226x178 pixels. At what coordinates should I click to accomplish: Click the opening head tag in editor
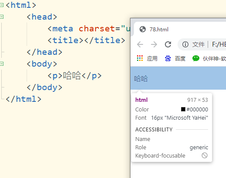(x=42, y=17)
